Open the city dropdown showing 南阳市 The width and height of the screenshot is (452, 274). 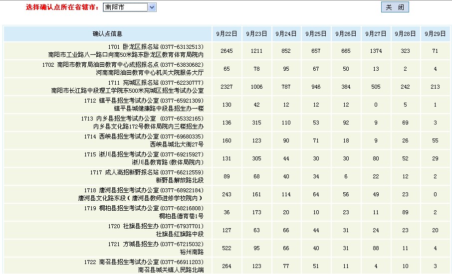coord(129,7)
